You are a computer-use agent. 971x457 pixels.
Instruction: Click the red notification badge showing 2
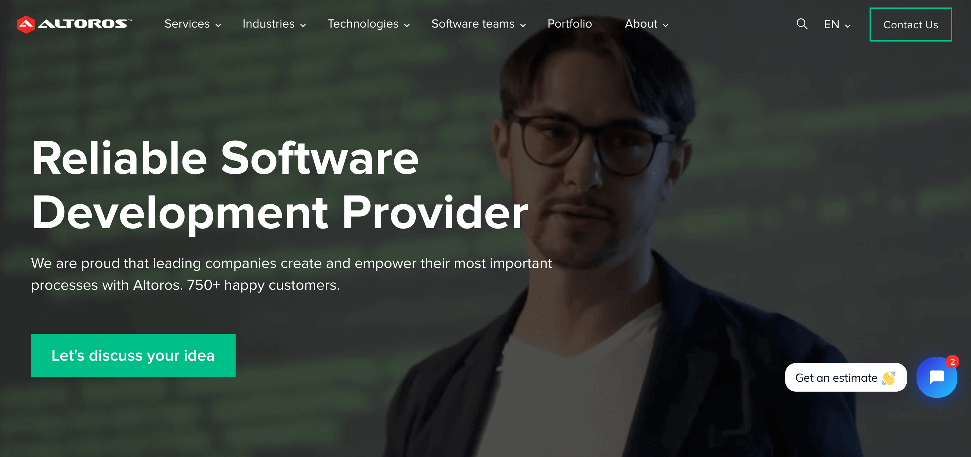[953, 362]
